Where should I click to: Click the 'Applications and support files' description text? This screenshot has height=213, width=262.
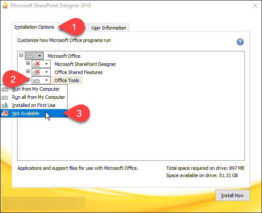pyautogui.click(x=77, y=168)
